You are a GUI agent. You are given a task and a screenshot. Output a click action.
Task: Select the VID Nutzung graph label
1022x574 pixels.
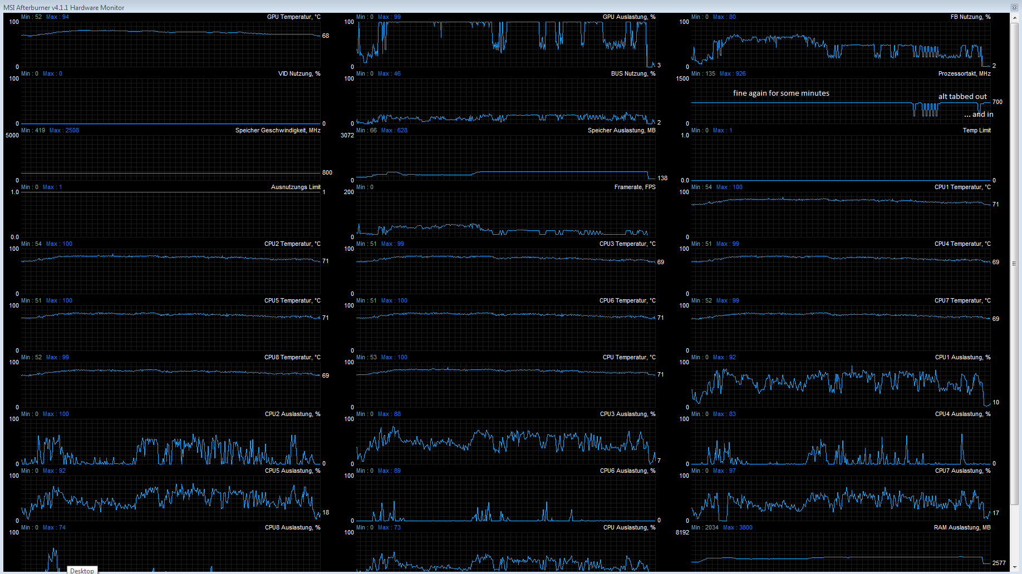299,74
